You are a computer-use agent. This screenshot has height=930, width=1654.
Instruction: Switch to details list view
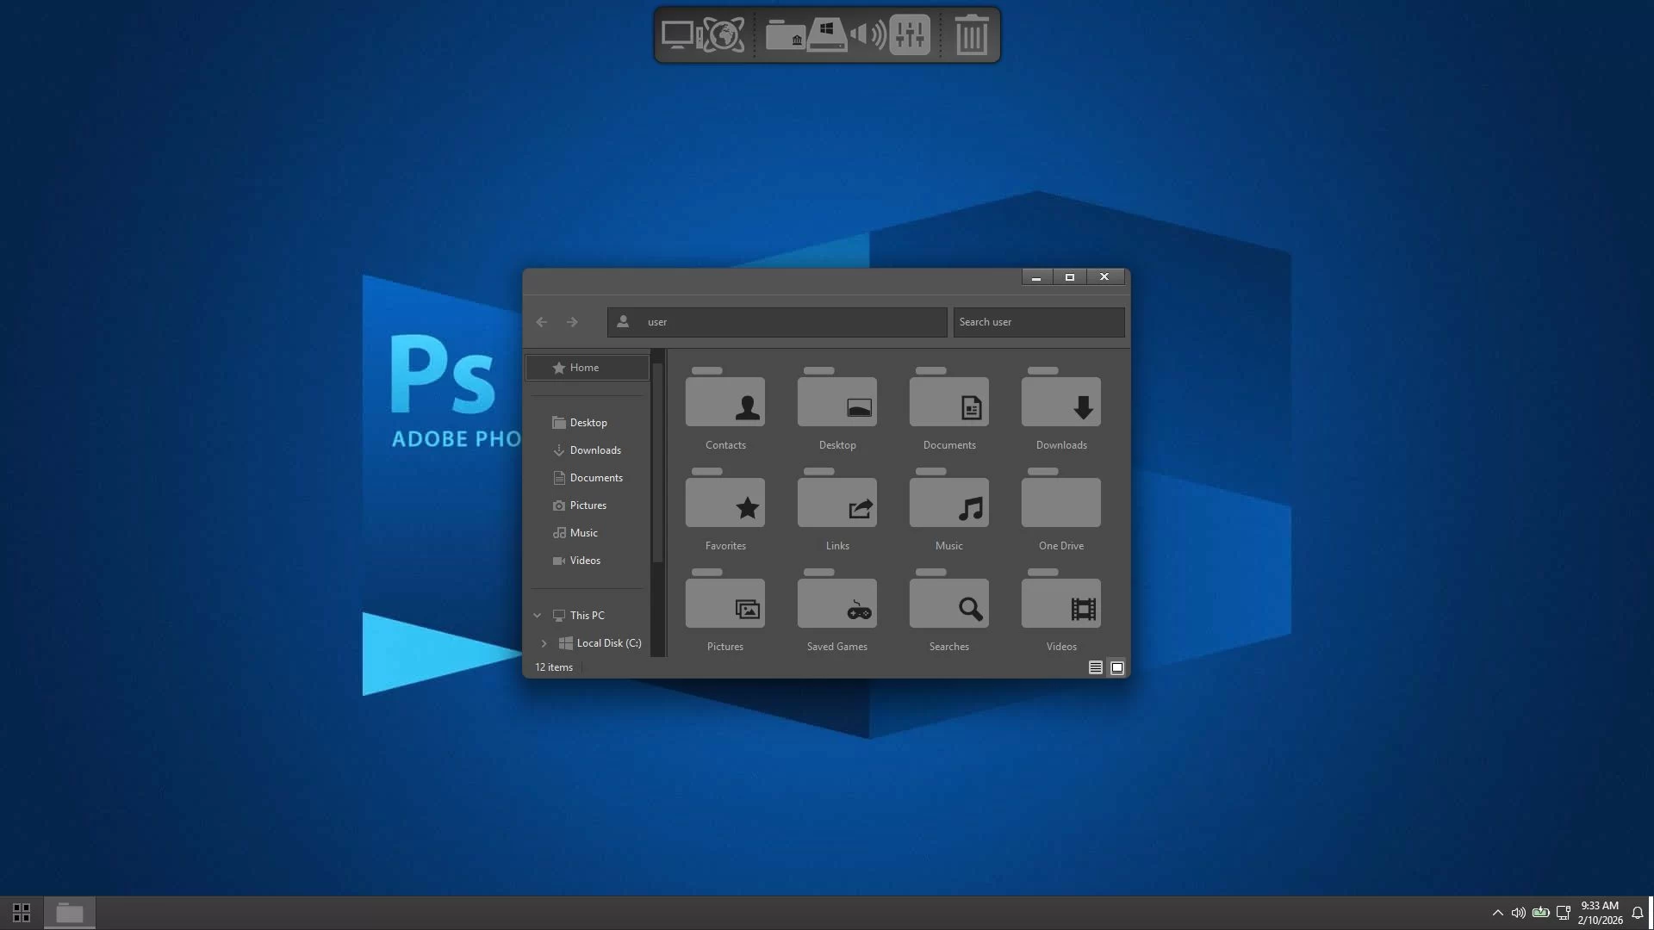[x=1095, y=667]
